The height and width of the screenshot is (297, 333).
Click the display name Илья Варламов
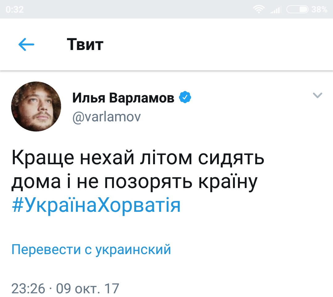point(123,98)
